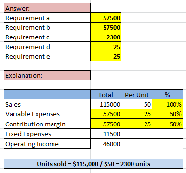This screenshot has height=173, width=186.
Task: Select the 57500 value for Requirement a
Action: (x=106, y=18)
